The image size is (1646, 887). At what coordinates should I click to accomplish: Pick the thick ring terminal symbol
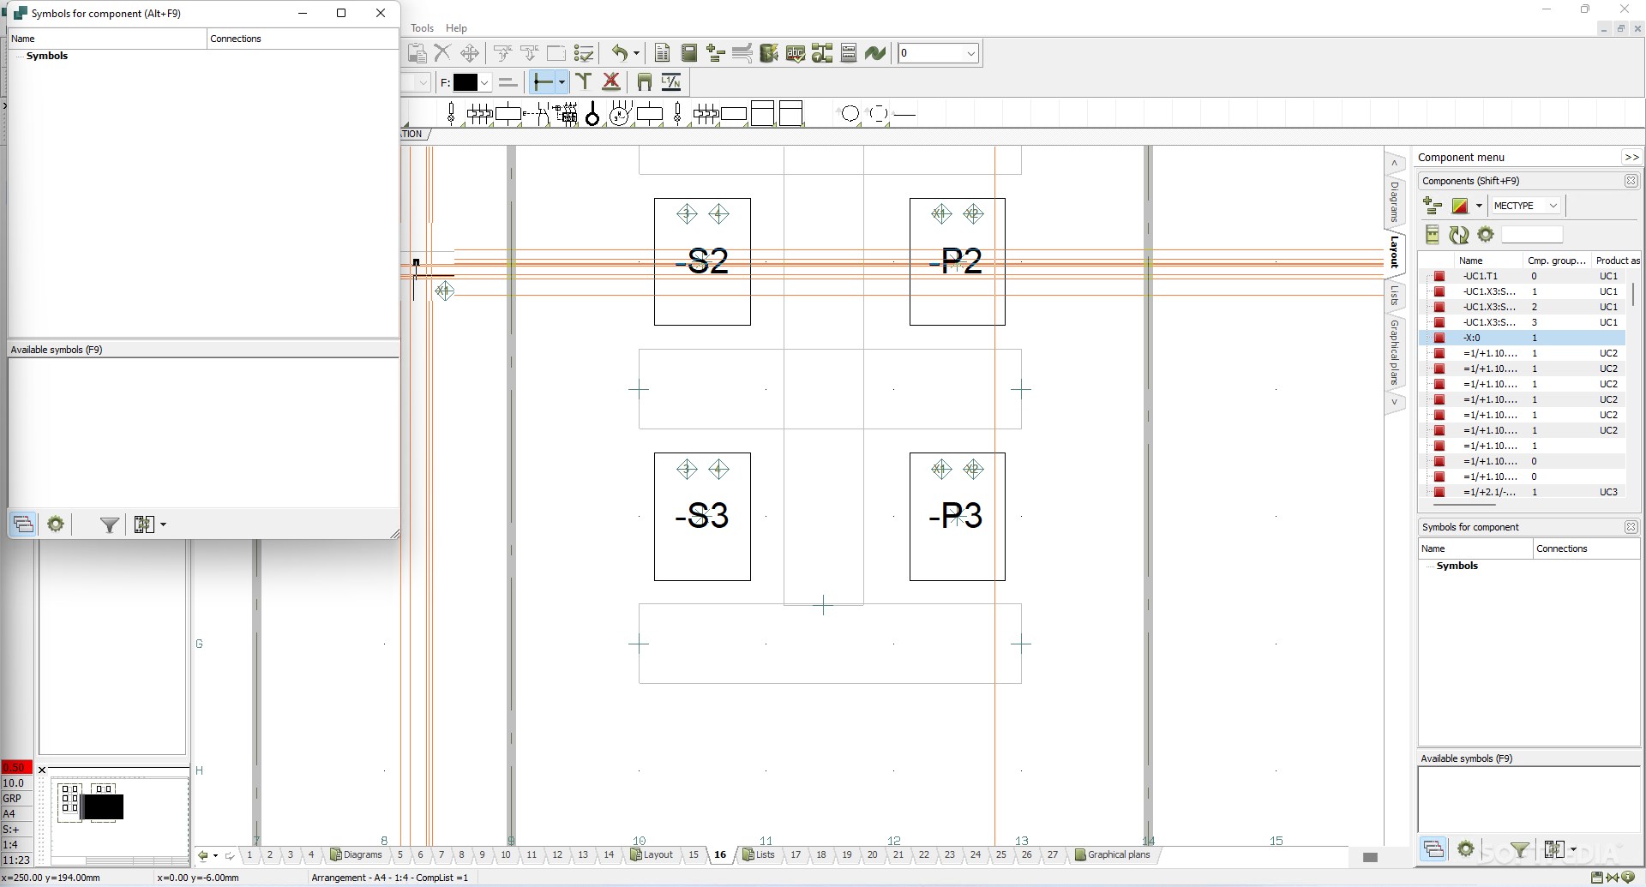click(x=592, y=114)
